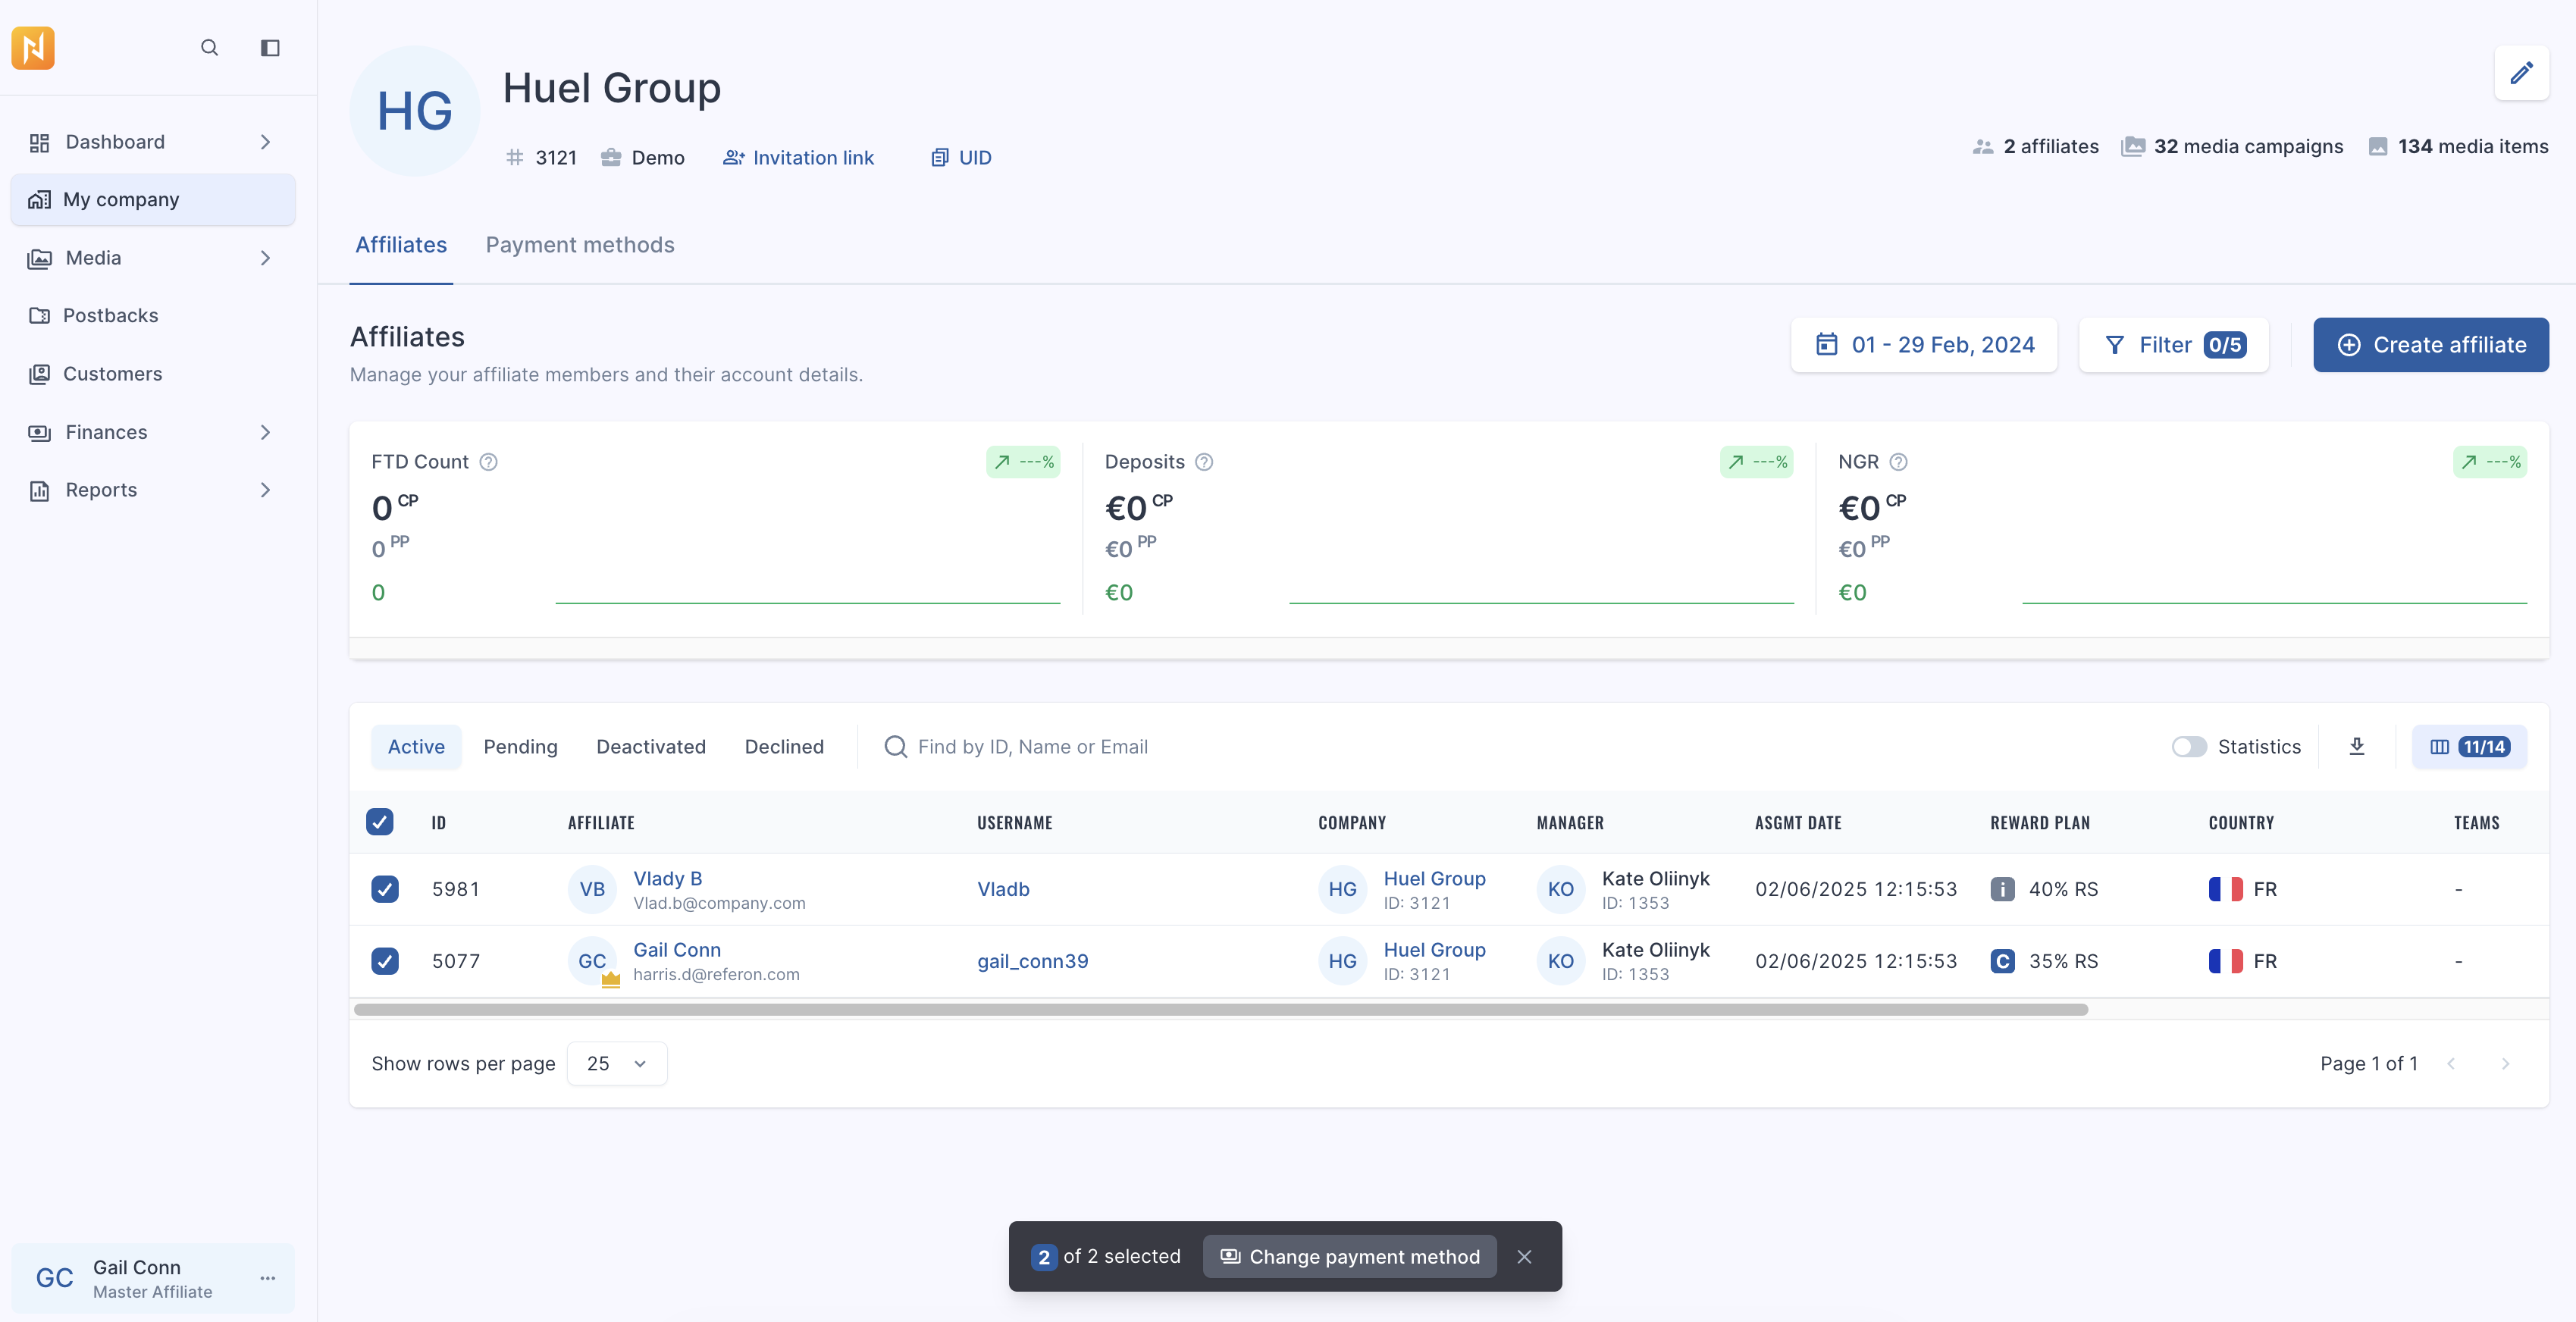
Task: Select the Pending status tab
Action: click(x=520, y=747)
